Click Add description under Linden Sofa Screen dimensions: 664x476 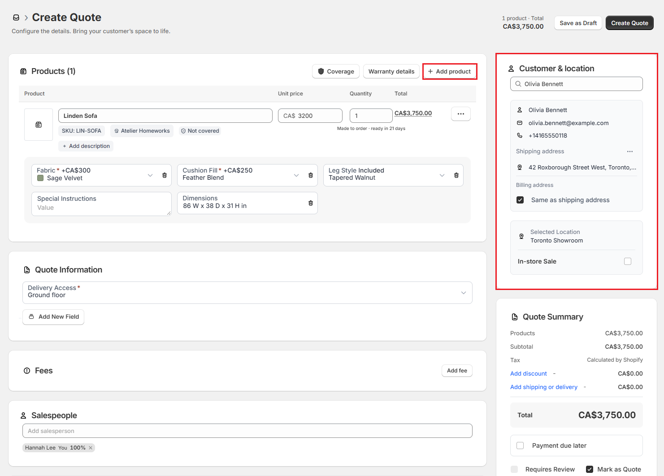click(x=86, y=146)
